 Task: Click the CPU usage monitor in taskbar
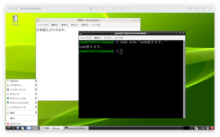[186, 128]
